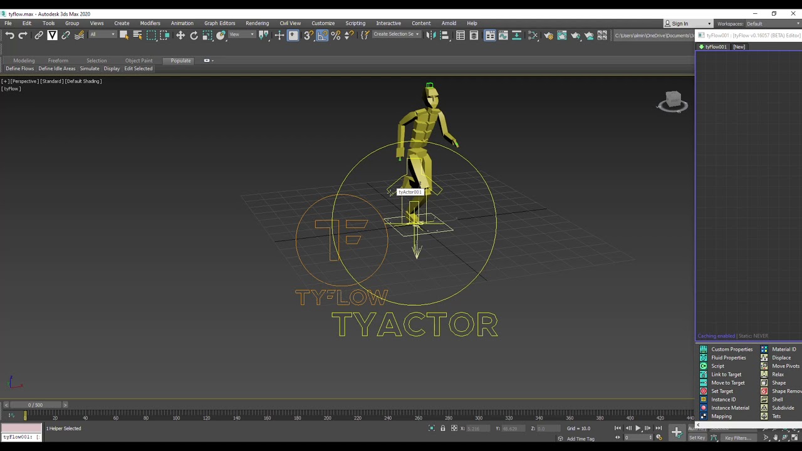Click Go to Start playback button
The image size is (802, 451).
coord(618,428)
